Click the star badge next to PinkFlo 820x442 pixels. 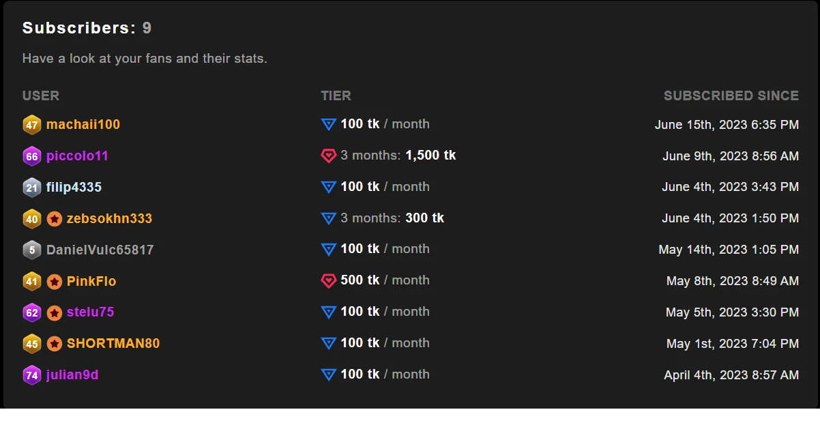pyautogui.click(x=55, y=282)
